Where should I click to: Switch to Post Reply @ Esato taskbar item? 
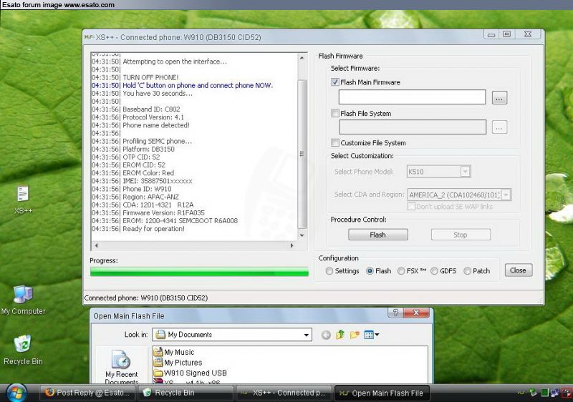pyautogui.click(x=87, y=393)
